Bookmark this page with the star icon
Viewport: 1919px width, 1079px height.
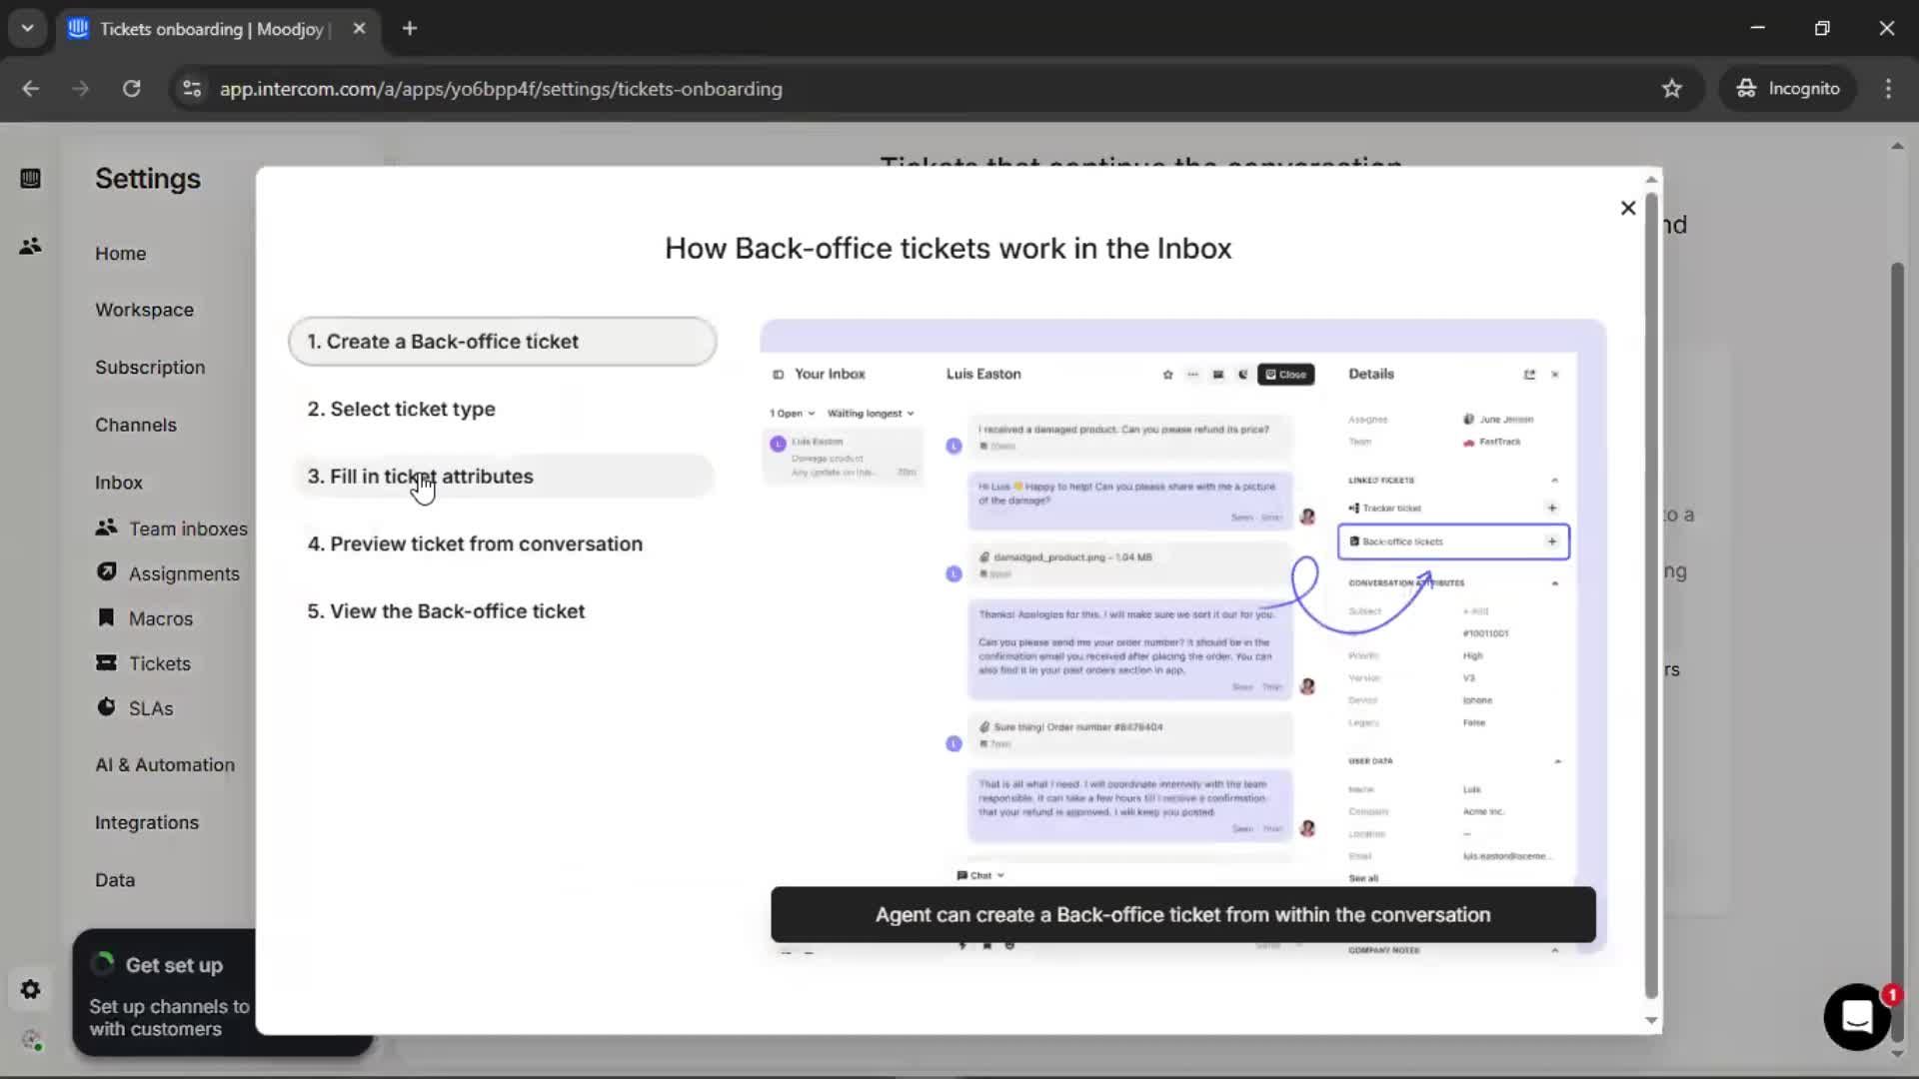click(1672, 89)
